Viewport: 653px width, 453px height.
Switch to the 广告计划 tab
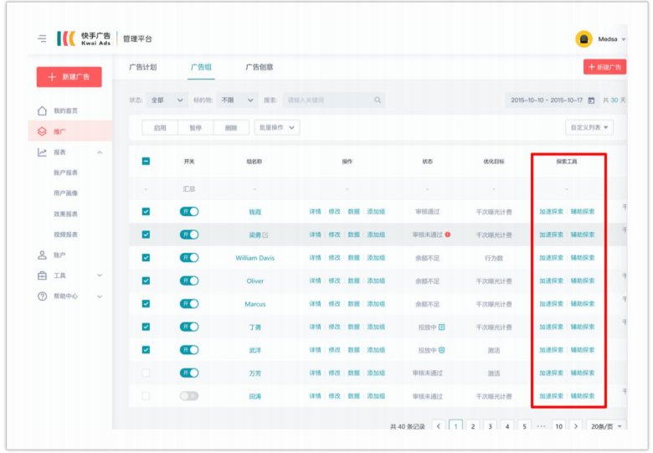pos(142,67)
